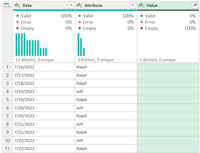Click the Jeff cell in row 6
Image resolution: width=200 pixels, height=153 pixels.
pos(106,108)
